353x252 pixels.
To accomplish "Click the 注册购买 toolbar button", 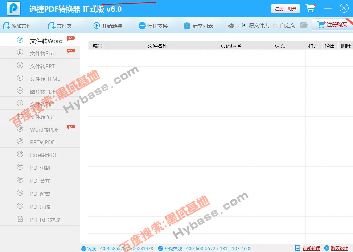I will tap(332, 25).
